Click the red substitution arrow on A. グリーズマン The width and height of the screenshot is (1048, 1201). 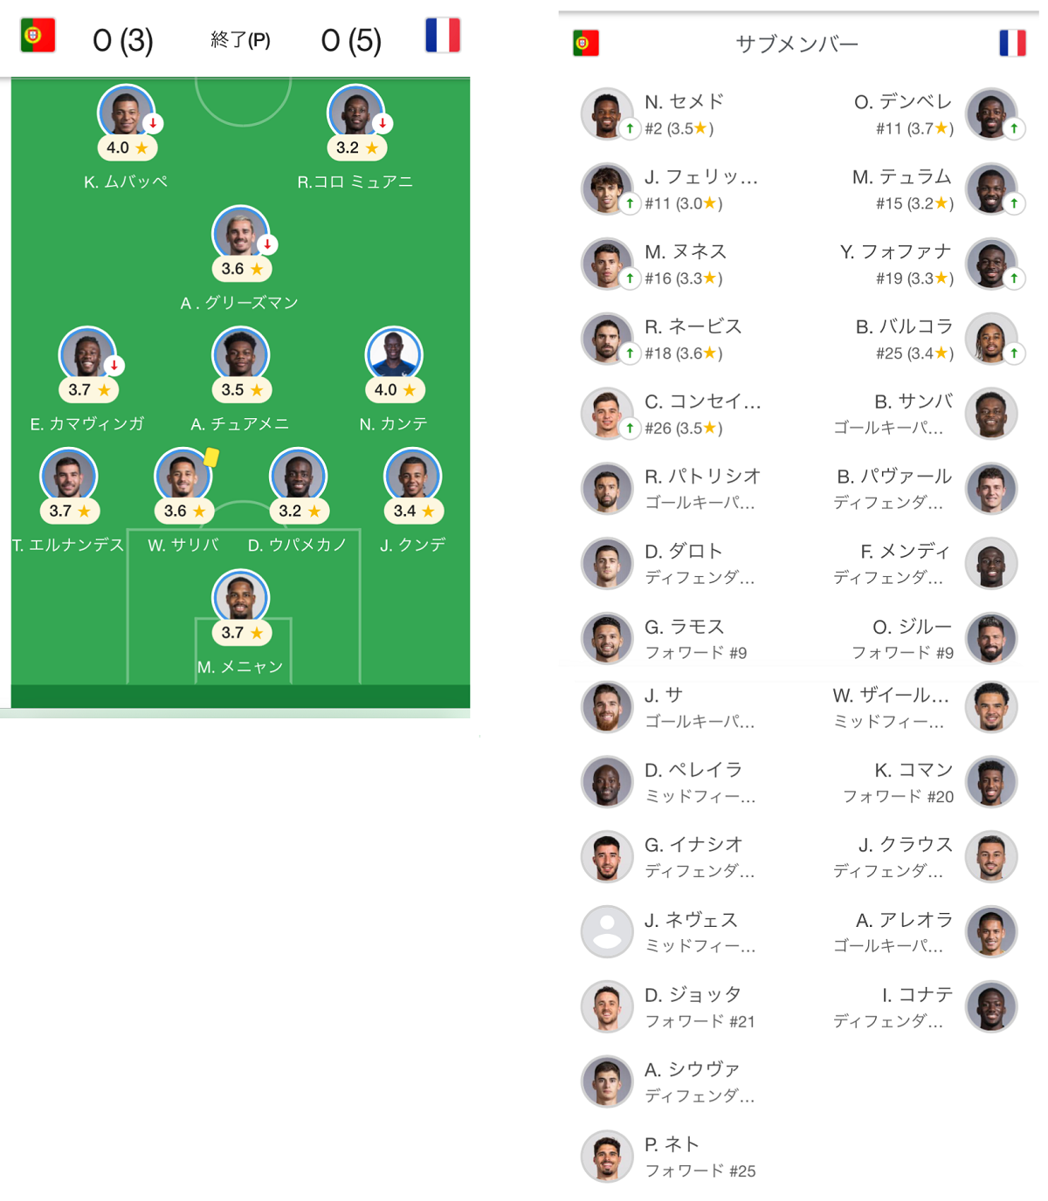coord(267,244)
